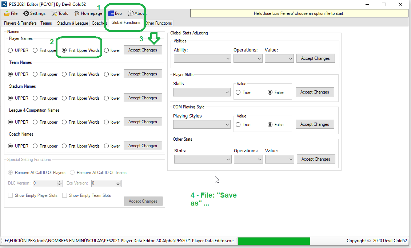Select First Upper Words for Coach Names

[x=81, y=146]
